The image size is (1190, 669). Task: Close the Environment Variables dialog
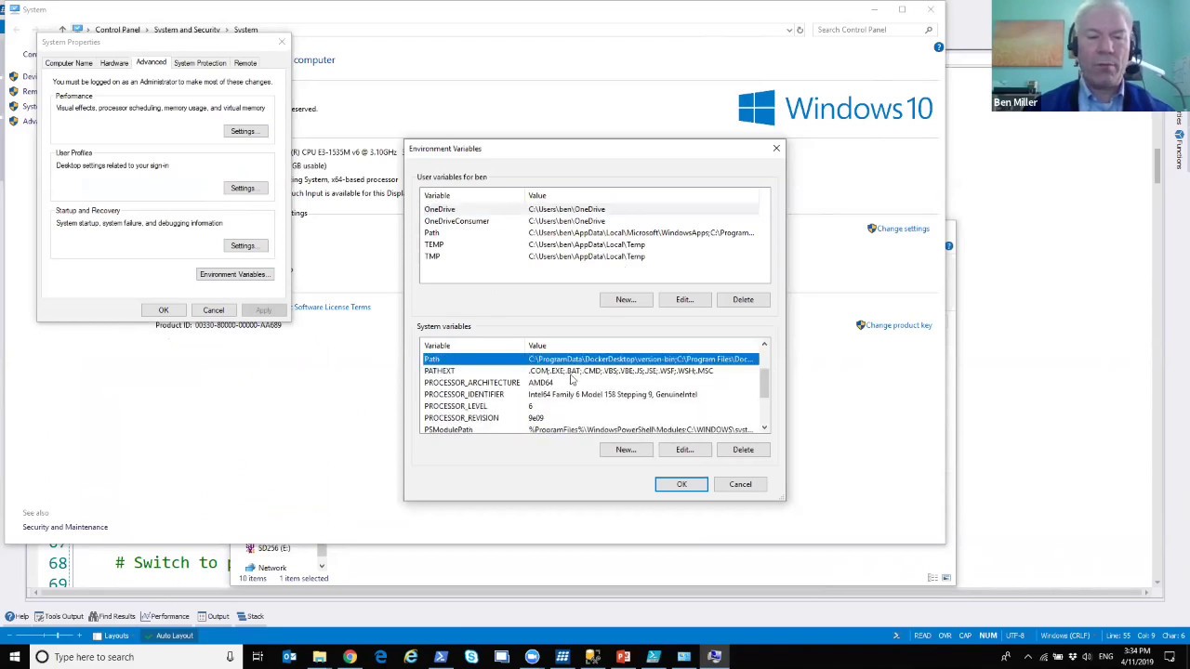point(776,149)
